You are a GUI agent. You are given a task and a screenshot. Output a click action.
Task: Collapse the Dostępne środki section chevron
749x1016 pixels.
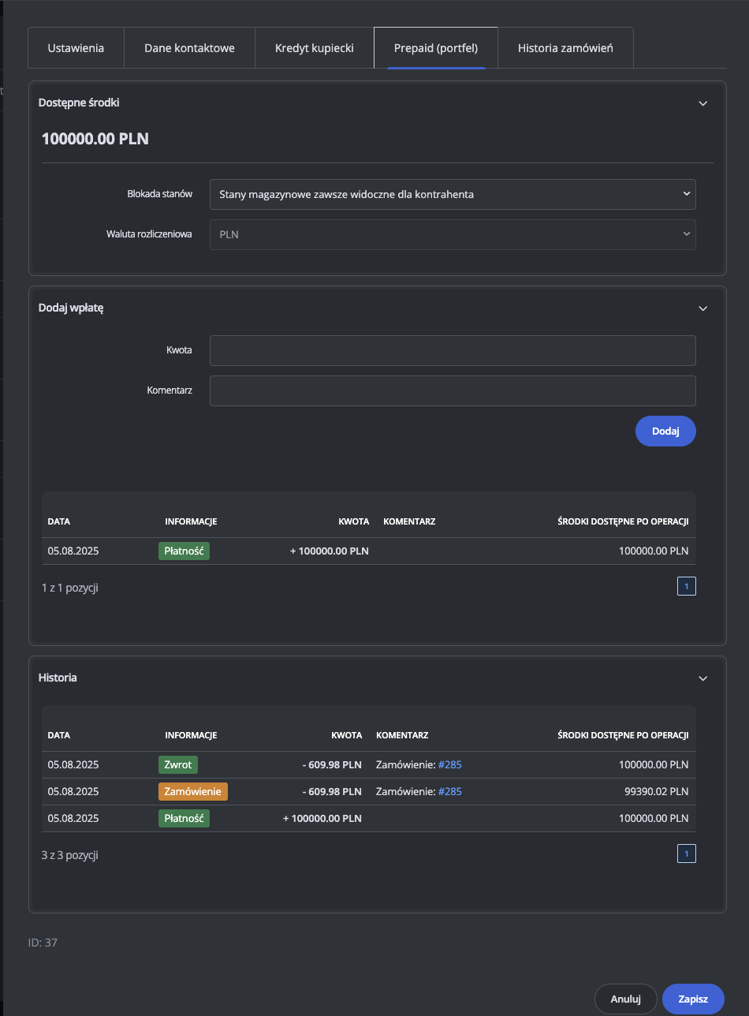click(x=703, y=103)
